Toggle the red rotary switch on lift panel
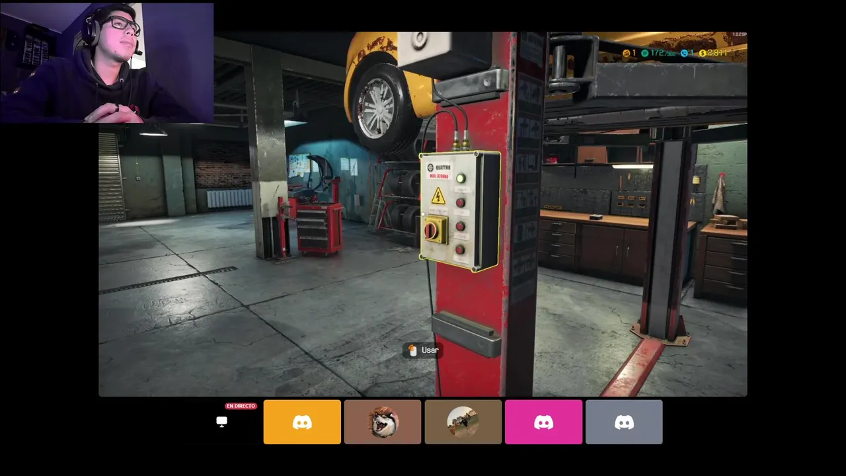846x476 pixels. (x=432, y=231)
